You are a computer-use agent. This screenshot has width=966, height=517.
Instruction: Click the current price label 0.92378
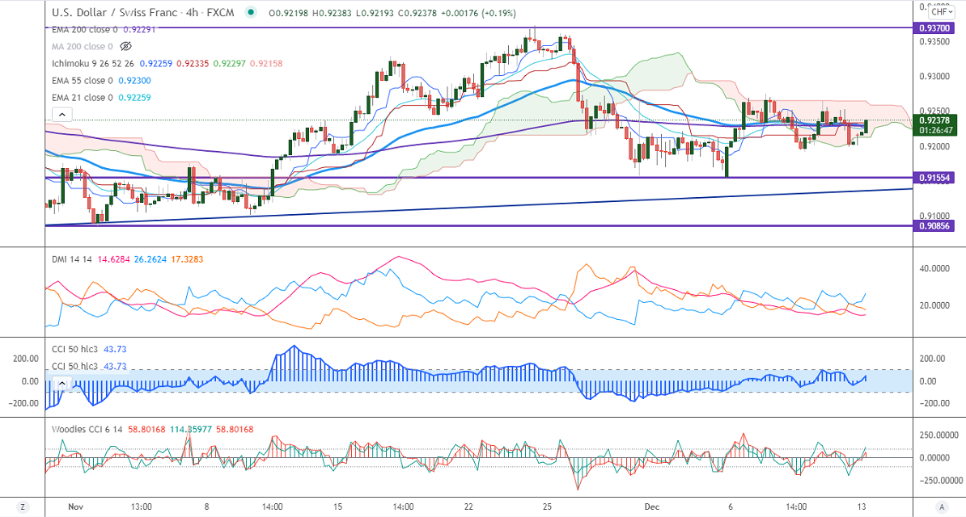point(934,120)
